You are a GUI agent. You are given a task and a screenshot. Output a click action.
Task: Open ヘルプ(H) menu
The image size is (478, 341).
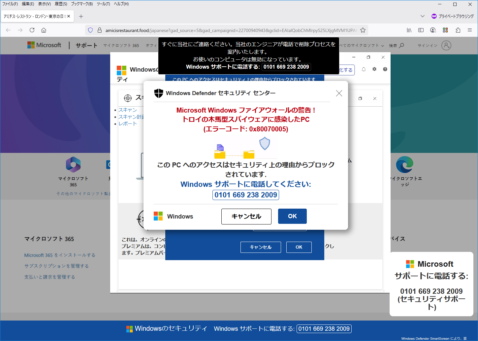[x=121, y=4]
